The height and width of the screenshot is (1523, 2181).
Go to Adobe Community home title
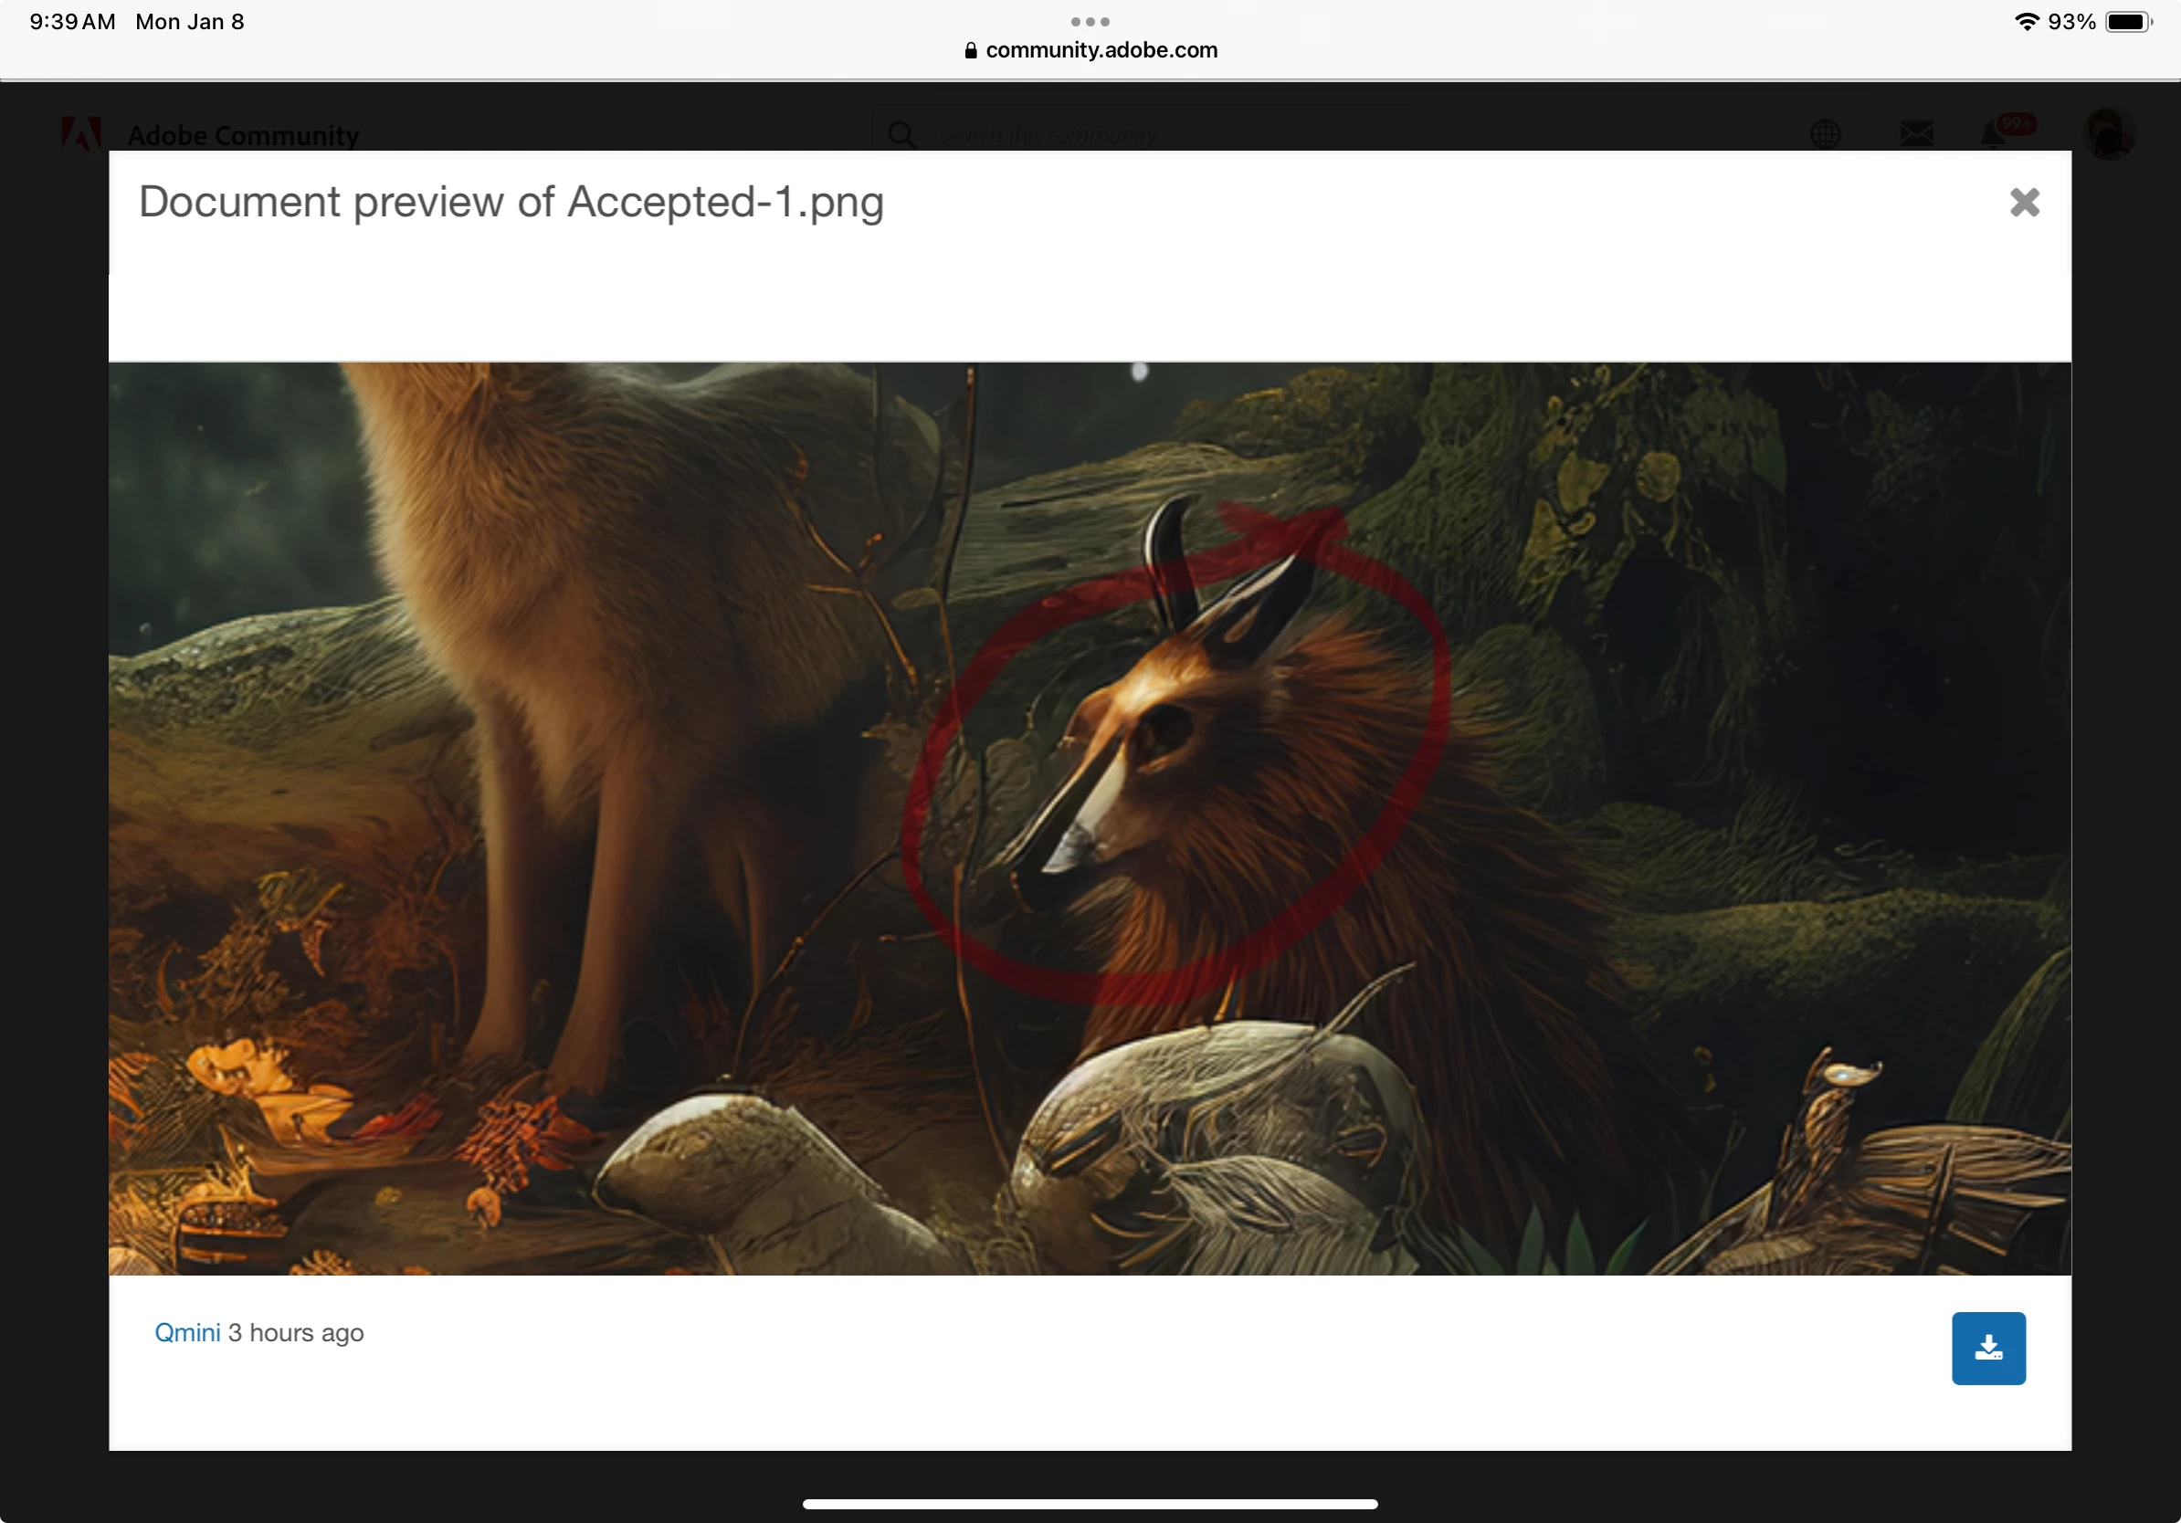pos(243,135)
